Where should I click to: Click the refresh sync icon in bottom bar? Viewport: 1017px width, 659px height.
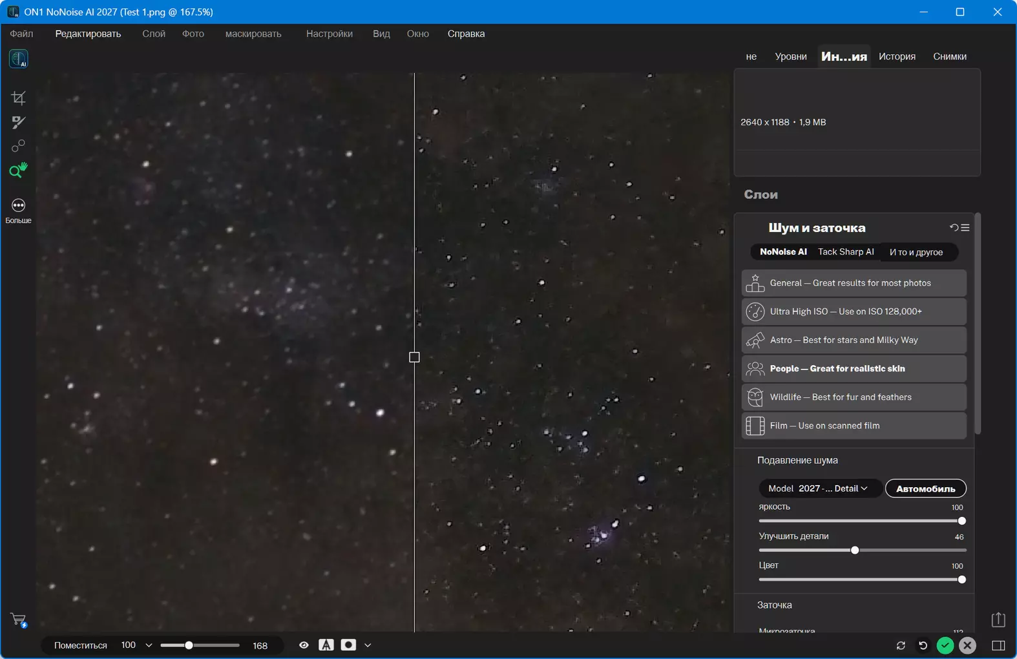pos(901,645)
